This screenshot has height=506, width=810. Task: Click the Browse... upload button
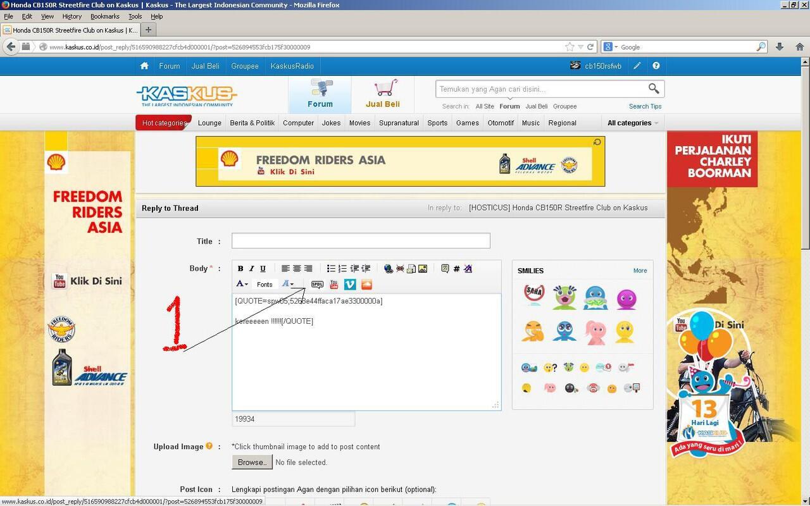[x=252, y=462]
